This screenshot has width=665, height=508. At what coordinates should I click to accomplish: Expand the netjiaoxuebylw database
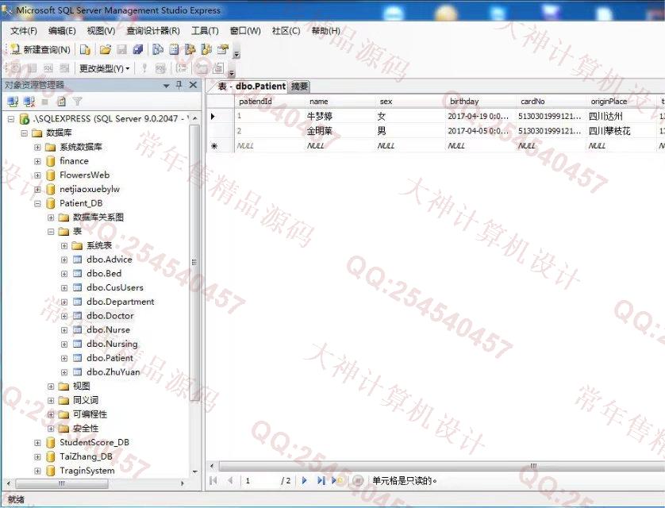pos(37,190)
